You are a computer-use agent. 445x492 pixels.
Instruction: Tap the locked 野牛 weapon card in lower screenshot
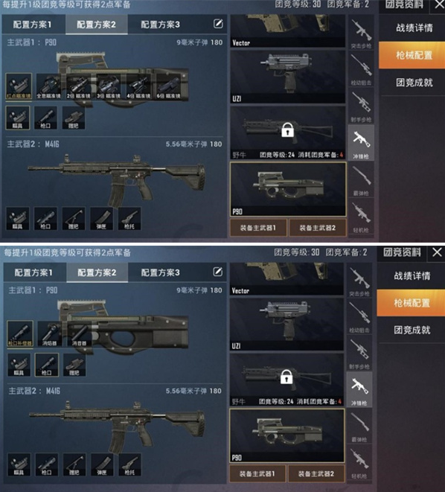coord(286,380)
